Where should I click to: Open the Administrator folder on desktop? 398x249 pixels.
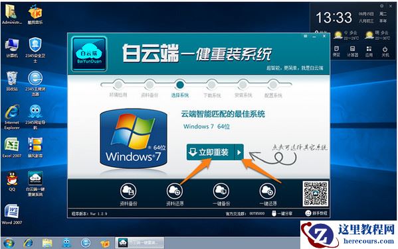click(x=12, y=14)
